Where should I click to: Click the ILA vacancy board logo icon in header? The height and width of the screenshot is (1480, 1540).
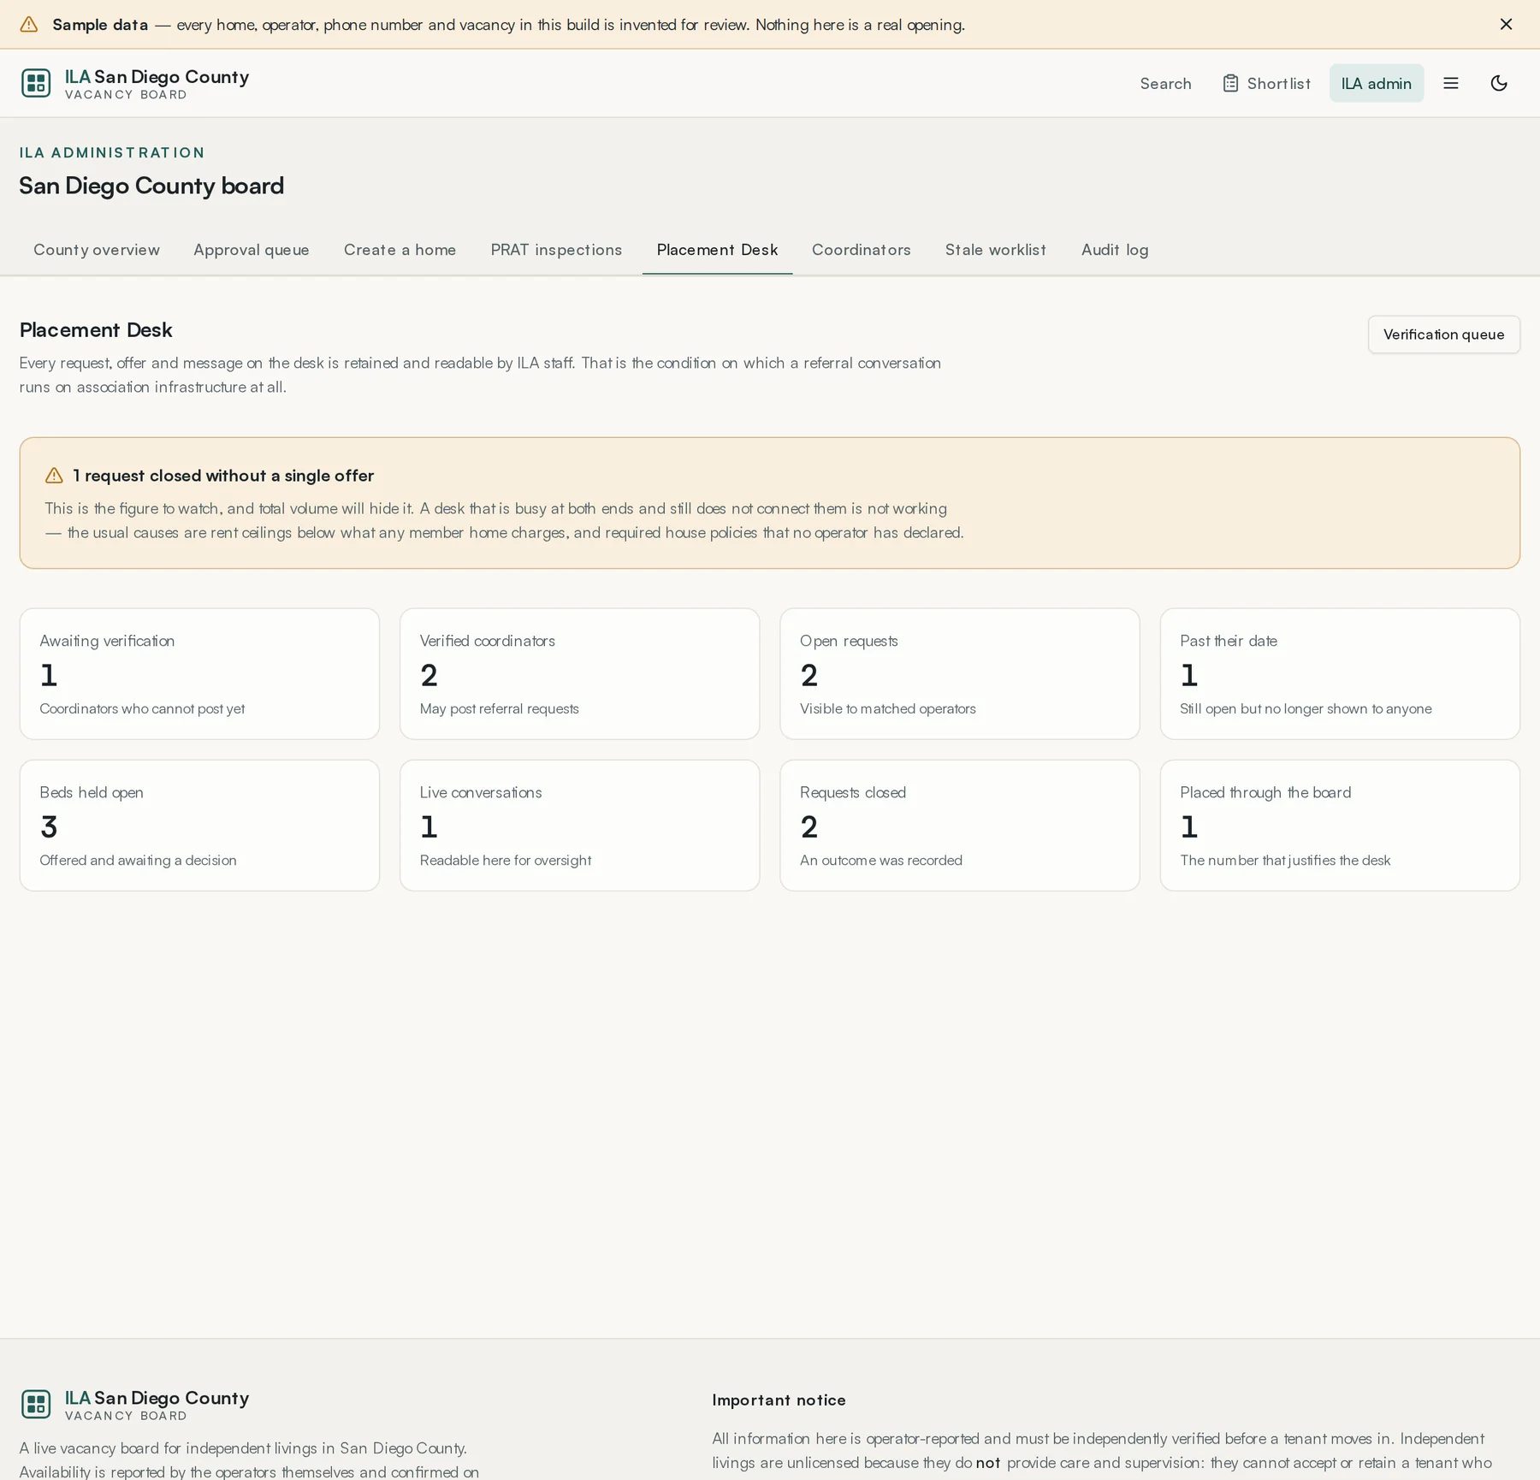pyautogui.click(x=36, y=83)
